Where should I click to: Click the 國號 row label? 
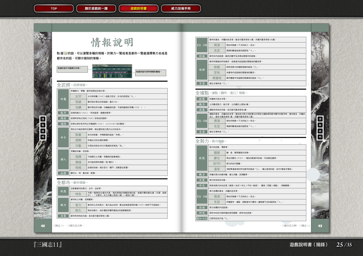217,153
